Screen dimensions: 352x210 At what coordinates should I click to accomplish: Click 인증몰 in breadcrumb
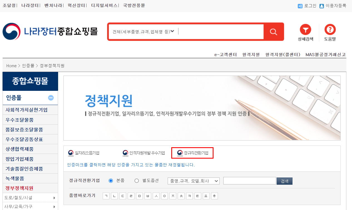point(28,66)
